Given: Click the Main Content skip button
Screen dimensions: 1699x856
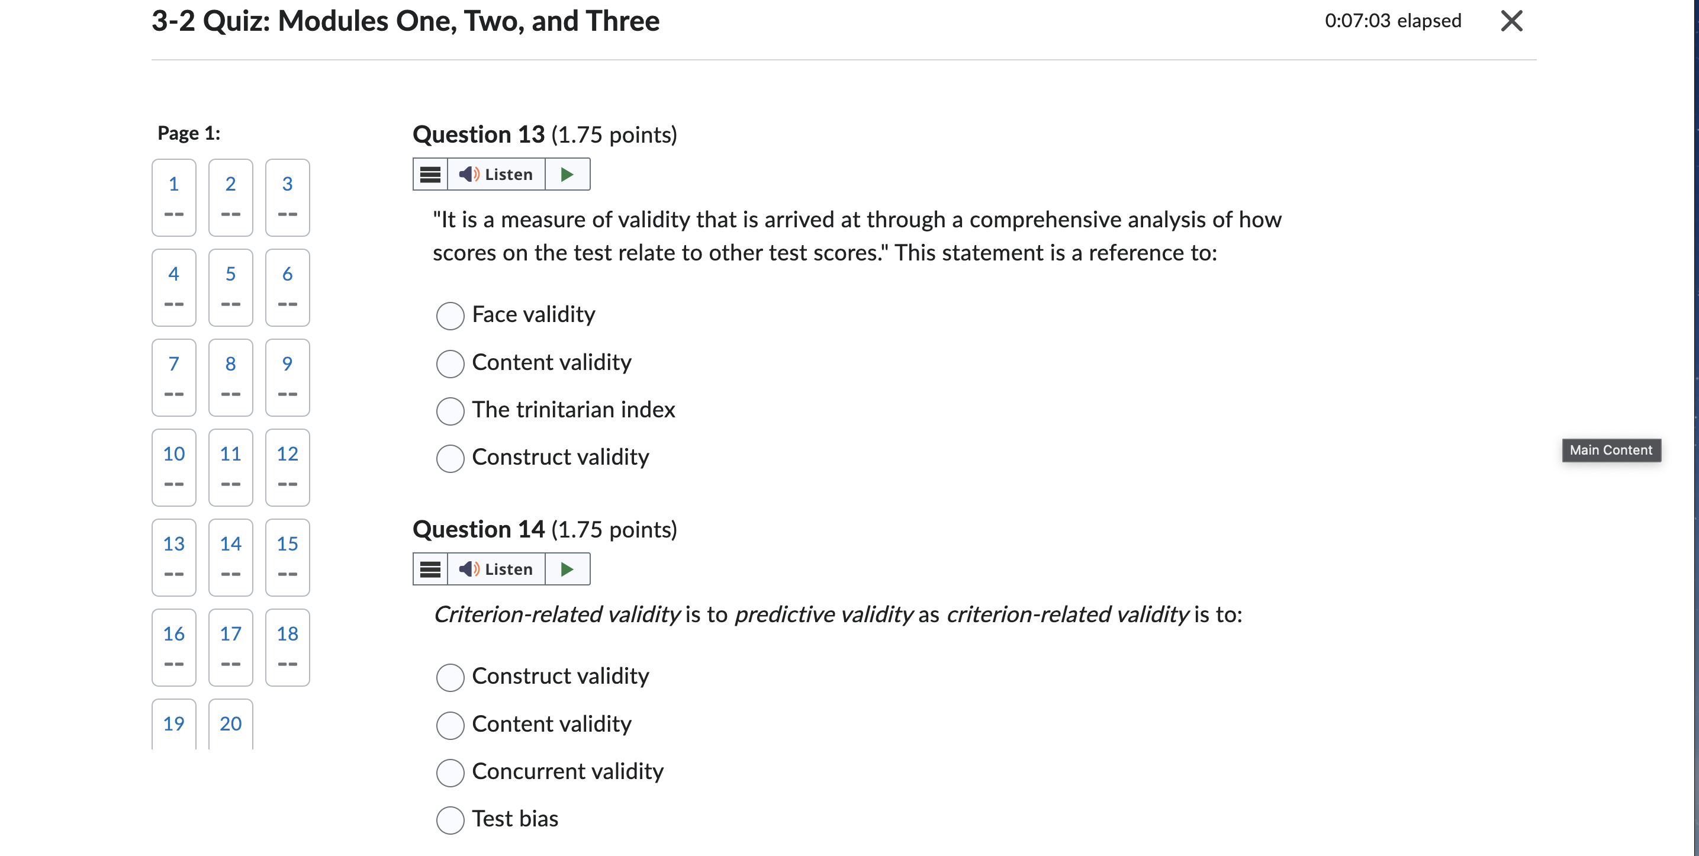Looking at the screenshot, I should [x=1611, y=450].
